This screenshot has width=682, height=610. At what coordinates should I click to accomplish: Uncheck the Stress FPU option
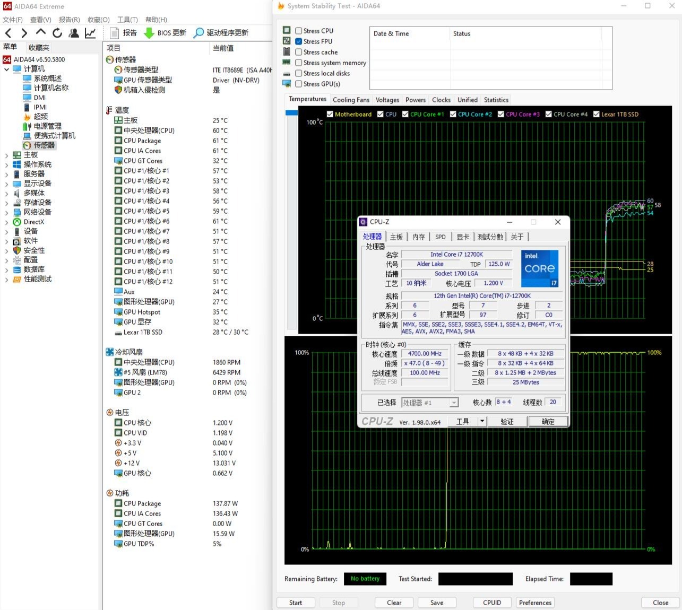click(299, 41)
